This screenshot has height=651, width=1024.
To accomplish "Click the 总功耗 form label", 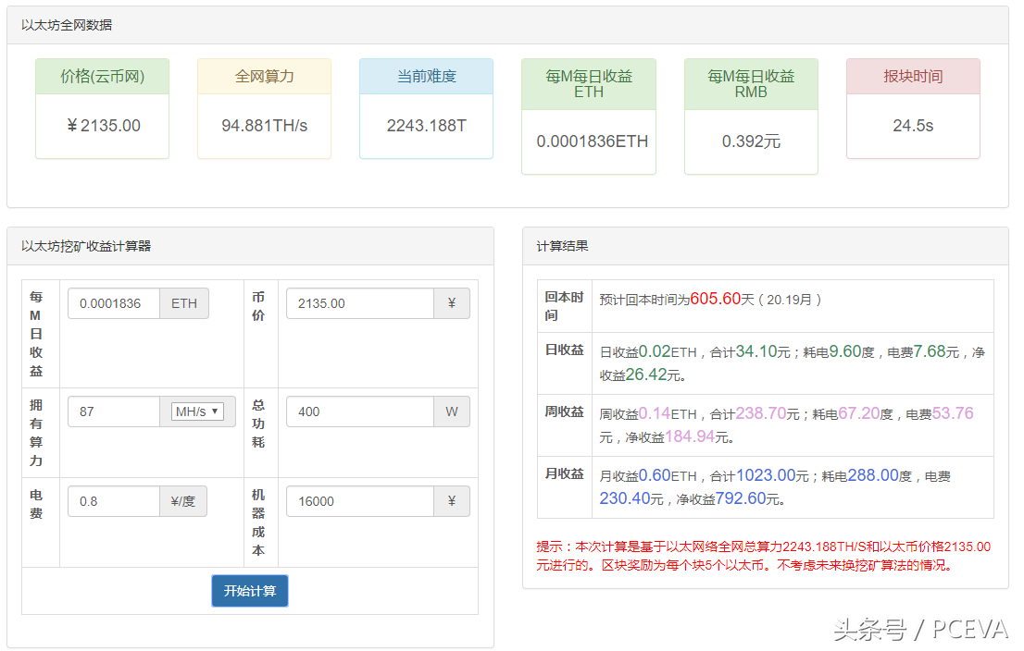I will coord(258,424).
